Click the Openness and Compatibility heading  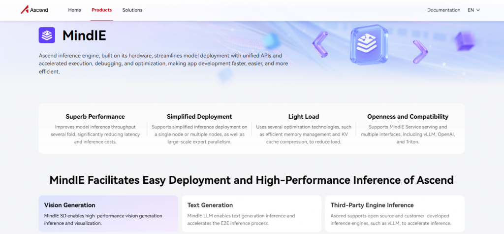[408, 117]
